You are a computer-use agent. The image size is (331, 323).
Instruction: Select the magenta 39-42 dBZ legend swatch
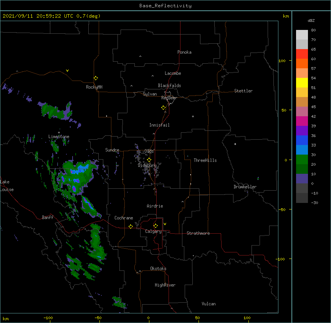(302, 121)
